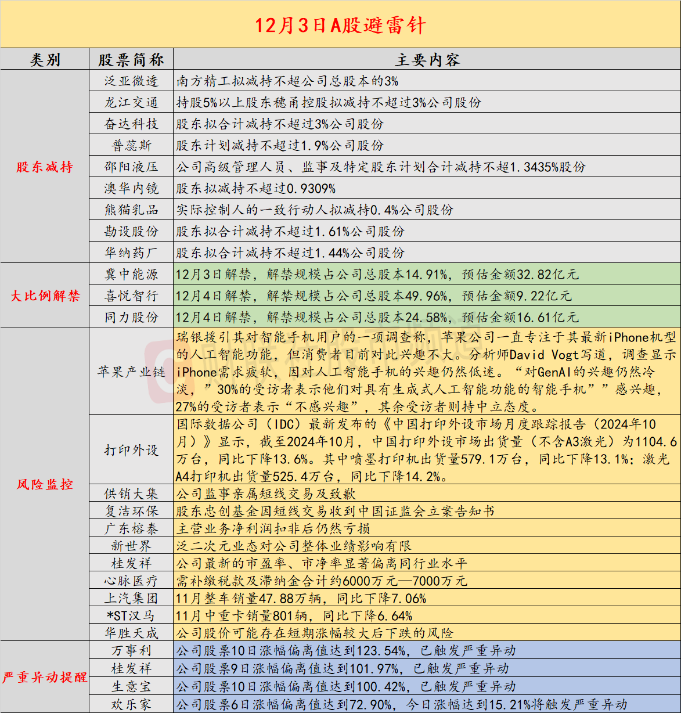Select the 类别 column header
Viewport: 681px width, 713px height.
point(45,59)
